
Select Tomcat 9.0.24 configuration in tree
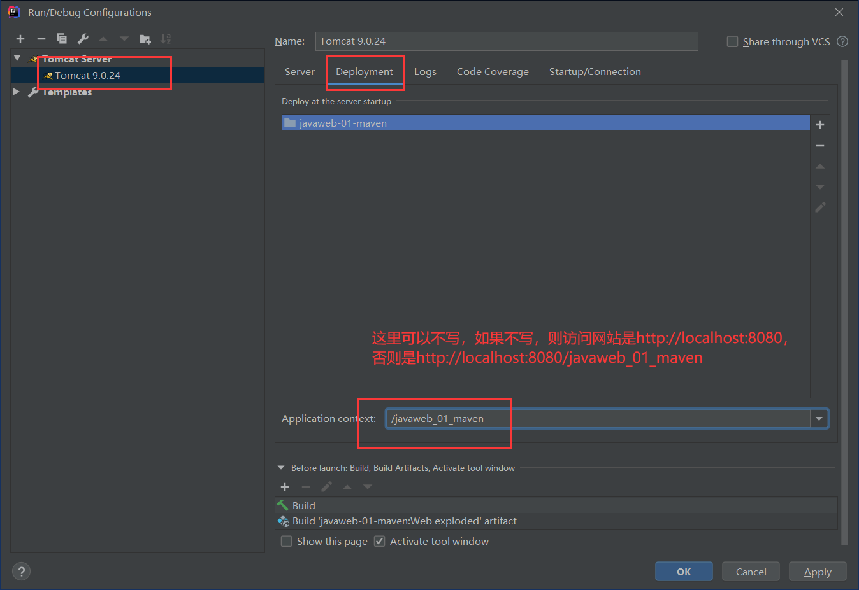(138, 75)
